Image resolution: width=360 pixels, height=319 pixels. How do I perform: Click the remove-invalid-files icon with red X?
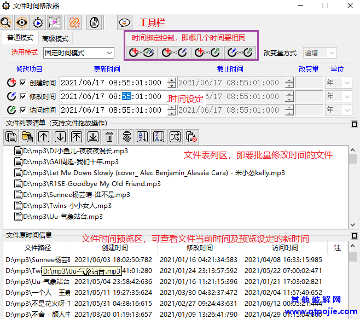point(191,137)
